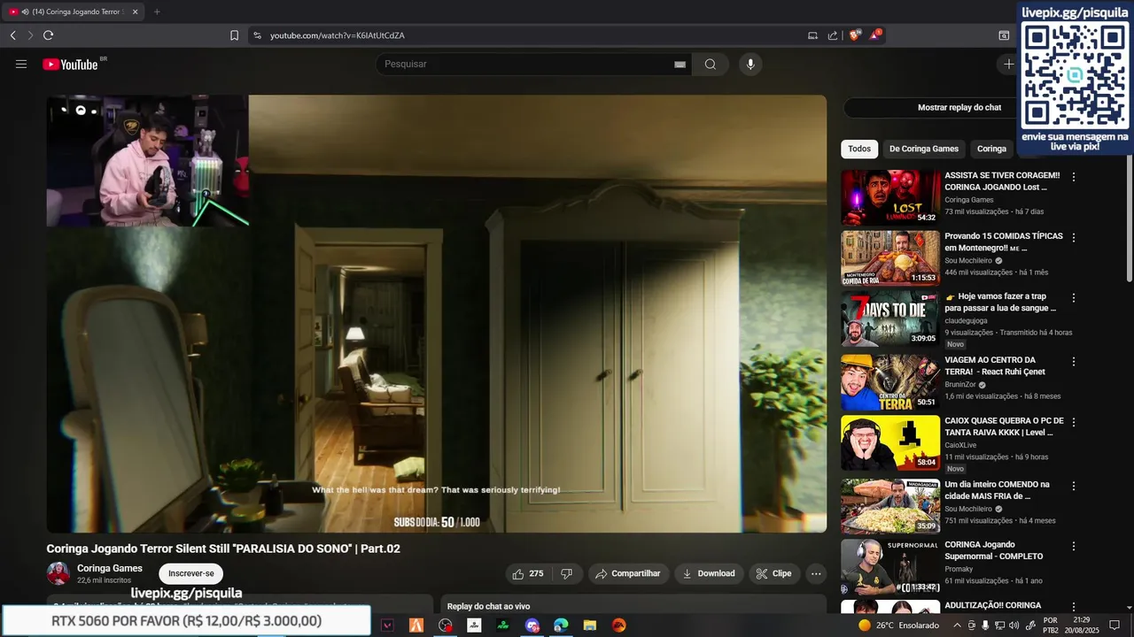Open Brave Rewards triangle icon

tap(875, 35)
